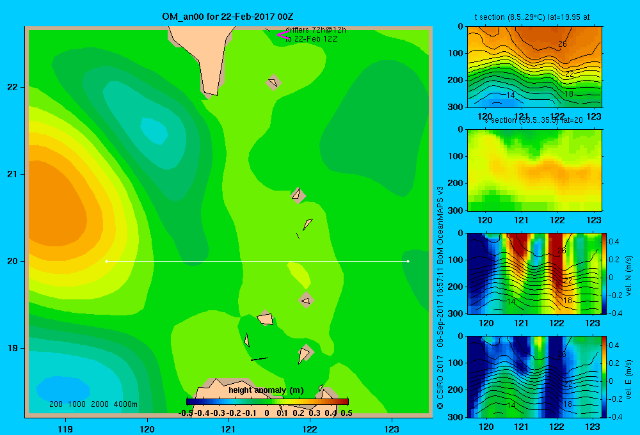640x435 pixels.
Task: Click the "t section (8.5..29°C) lat=19.95" title
Action: point(532,17)
